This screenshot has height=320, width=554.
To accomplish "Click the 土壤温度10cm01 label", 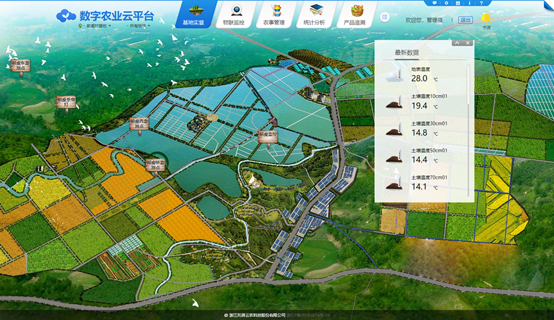I will 429,96.
